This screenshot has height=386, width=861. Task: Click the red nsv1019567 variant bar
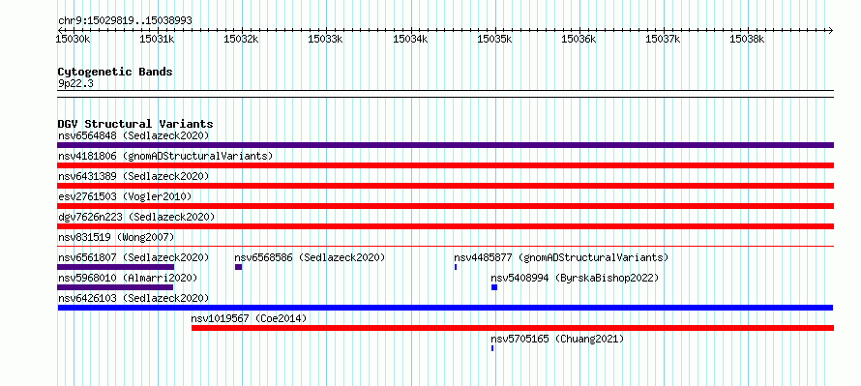(x=513, y=328)
